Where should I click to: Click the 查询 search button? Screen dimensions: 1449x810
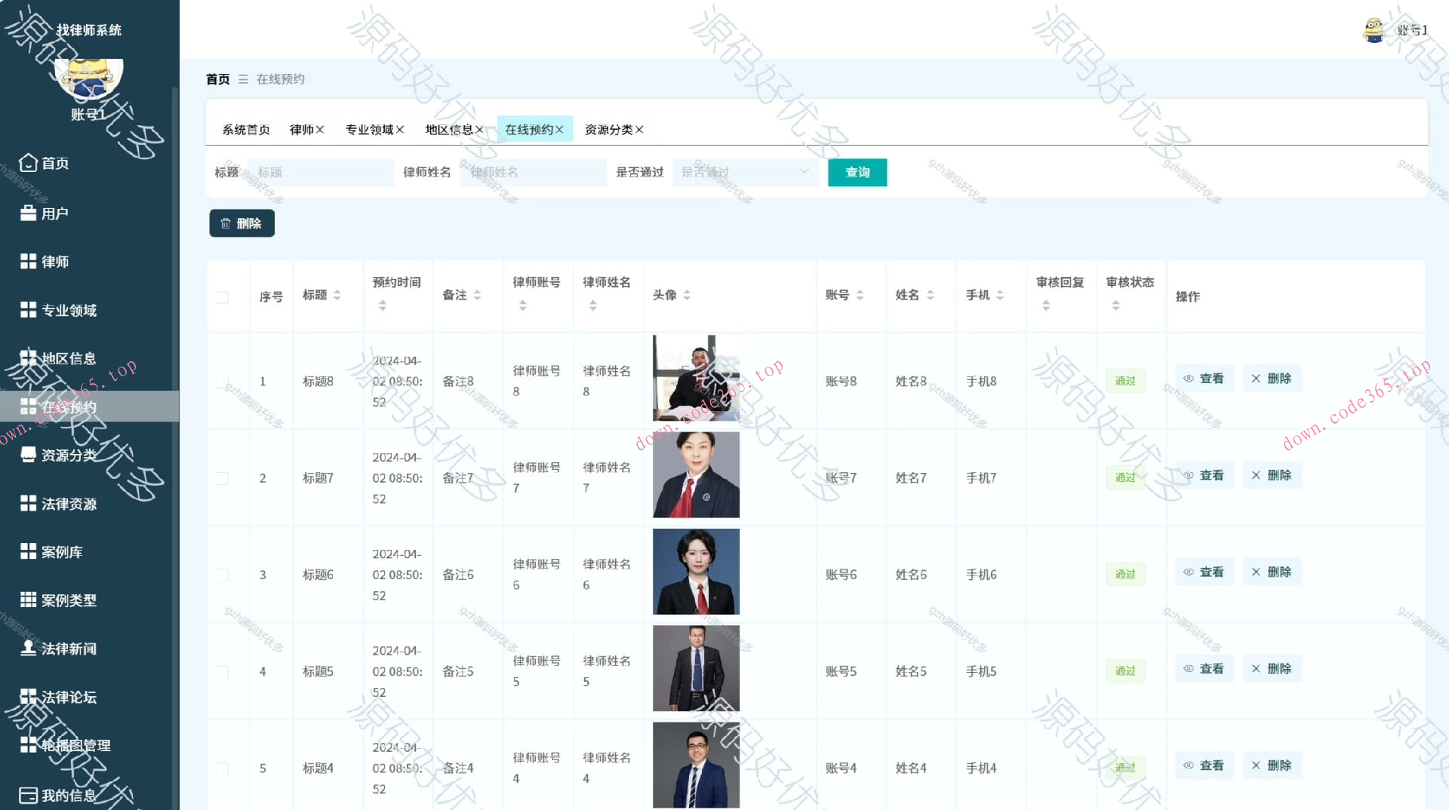coord(857,172)
